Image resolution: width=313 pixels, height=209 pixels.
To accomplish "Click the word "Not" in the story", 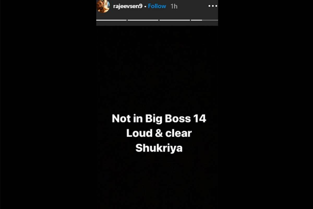I will (121, 119).
